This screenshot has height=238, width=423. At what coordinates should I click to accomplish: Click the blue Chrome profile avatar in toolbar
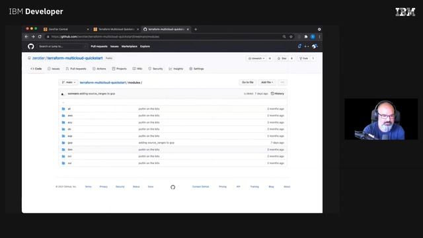pyautogui.click(x=313, y=37)
